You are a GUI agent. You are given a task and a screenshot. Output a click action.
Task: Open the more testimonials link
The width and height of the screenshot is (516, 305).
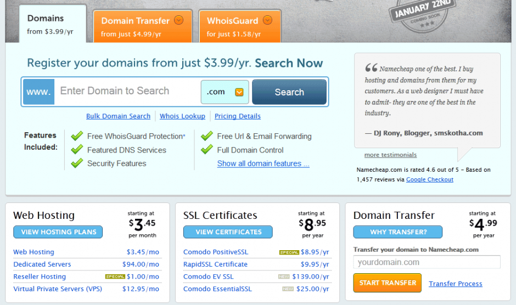tap(390, 155)
